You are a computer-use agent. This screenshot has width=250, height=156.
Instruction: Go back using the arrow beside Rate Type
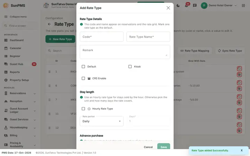[x=49, y=24]
